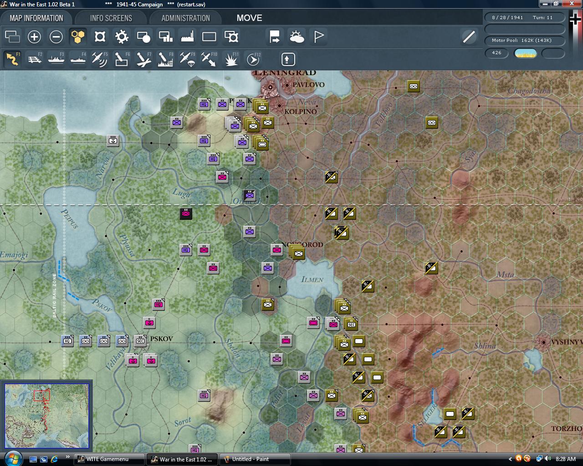The width and height of the screenshot is (583, 466).
Task: Open the Windows Start menu
Action: click(12, 458)
